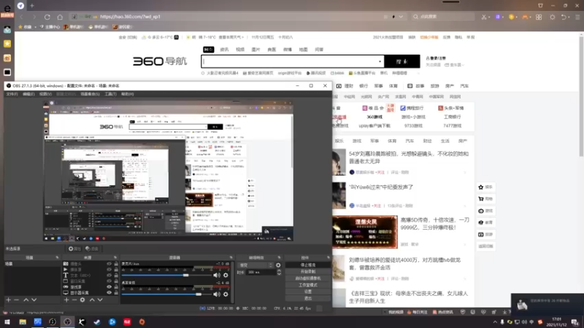The width and height of the screenshot is (584, 328).
Task: Open the browser screenshot scissors tool
Action: pos(484,17)
